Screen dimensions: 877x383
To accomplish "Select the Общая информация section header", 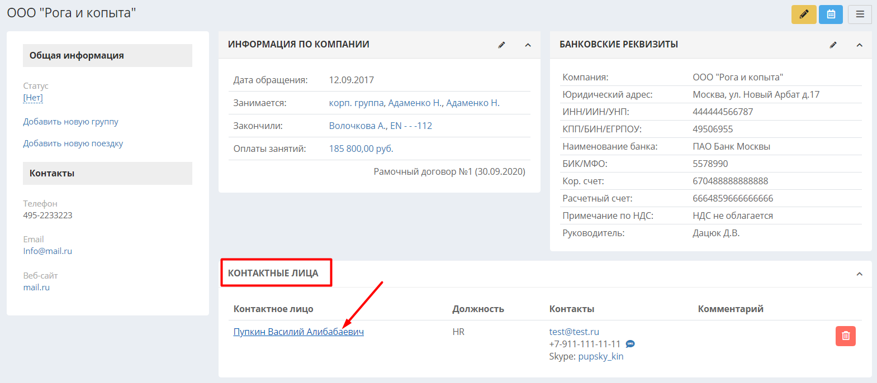I will [x=107, y=55].
